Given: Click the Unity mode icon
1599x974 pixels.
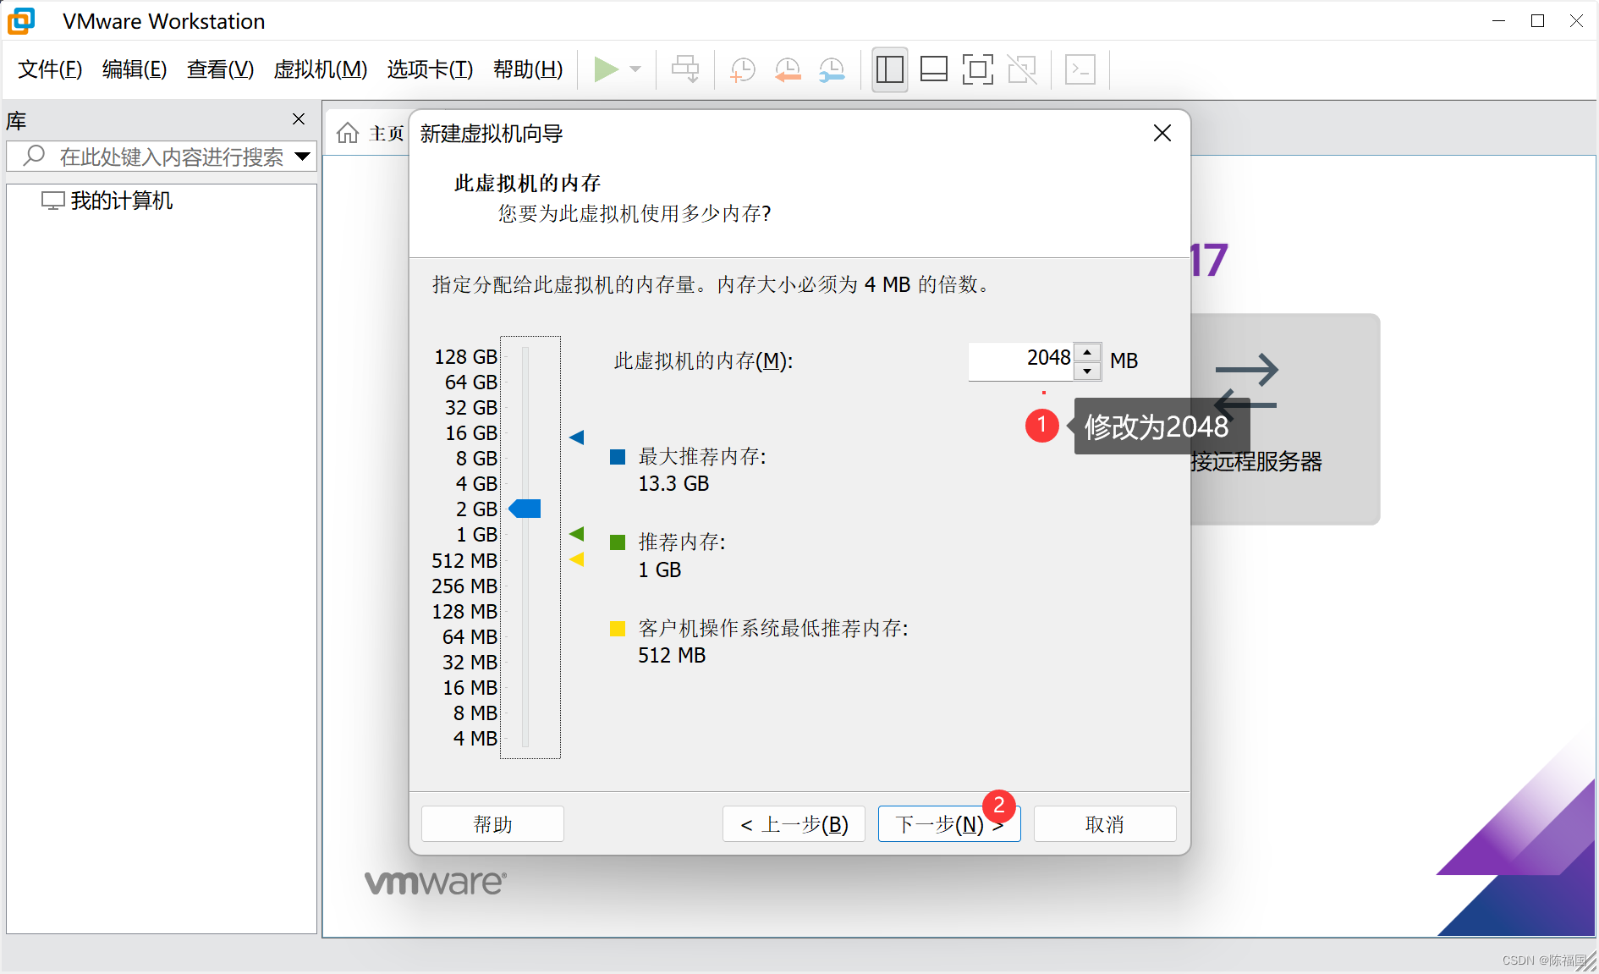Looking at the screenshot, I should 1022,69.
